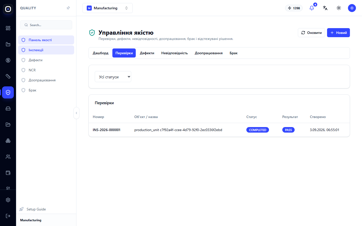Pin the Quality sidebar panel
362x226 pixels.
point(68,8)
